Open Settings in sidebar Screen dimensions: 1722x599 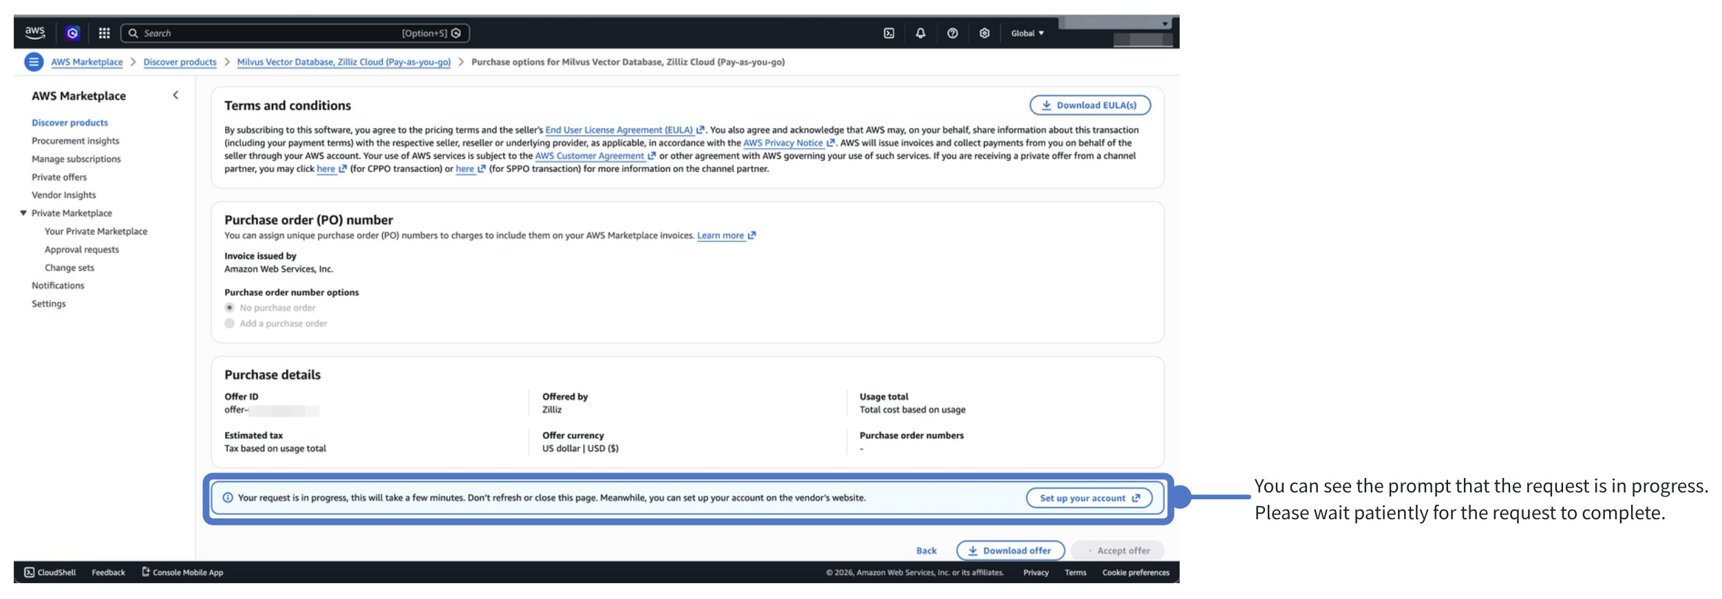pyautogui.click(x=49, y=303)
